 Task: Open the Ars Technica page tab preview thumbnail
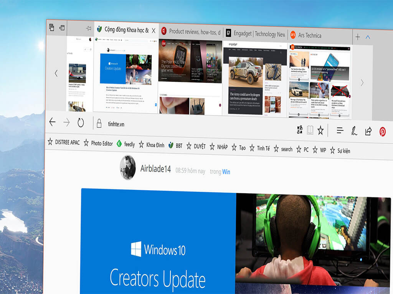pos(320,81)
